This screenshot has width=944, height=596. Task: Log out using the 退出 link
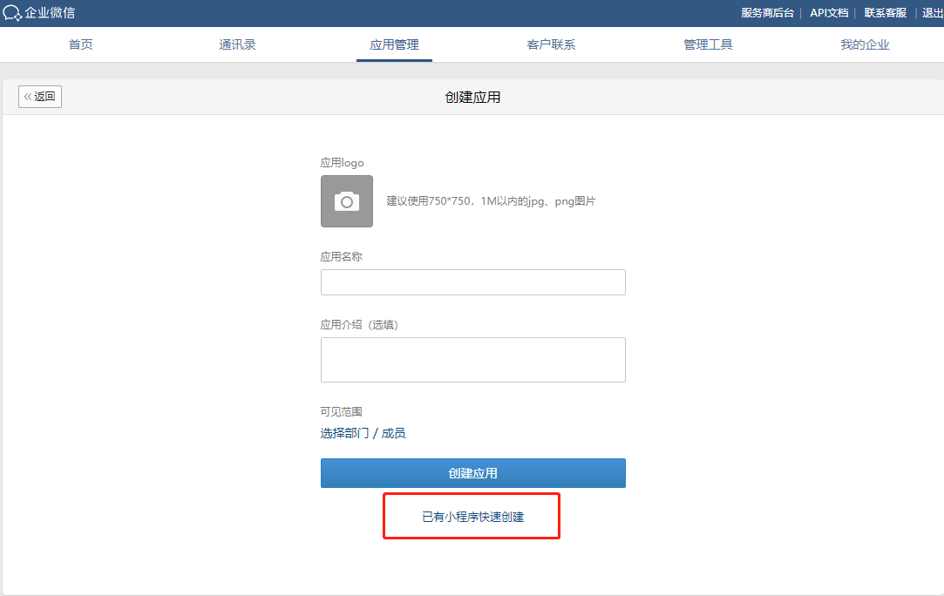tap(932, 13)
